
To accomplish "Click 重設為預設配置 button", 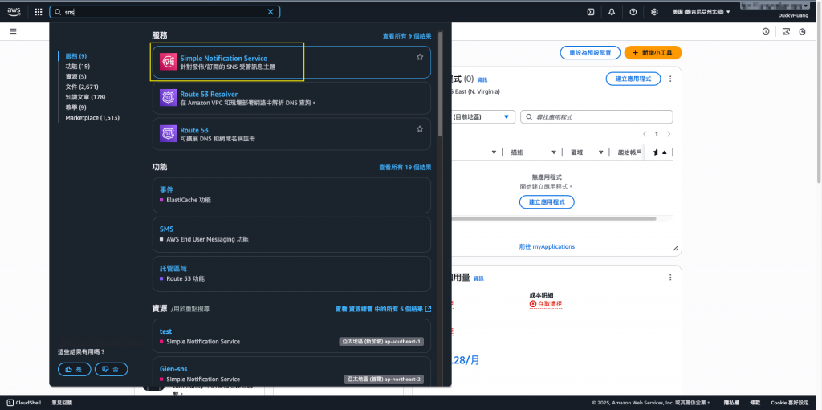I will point(590,52).
